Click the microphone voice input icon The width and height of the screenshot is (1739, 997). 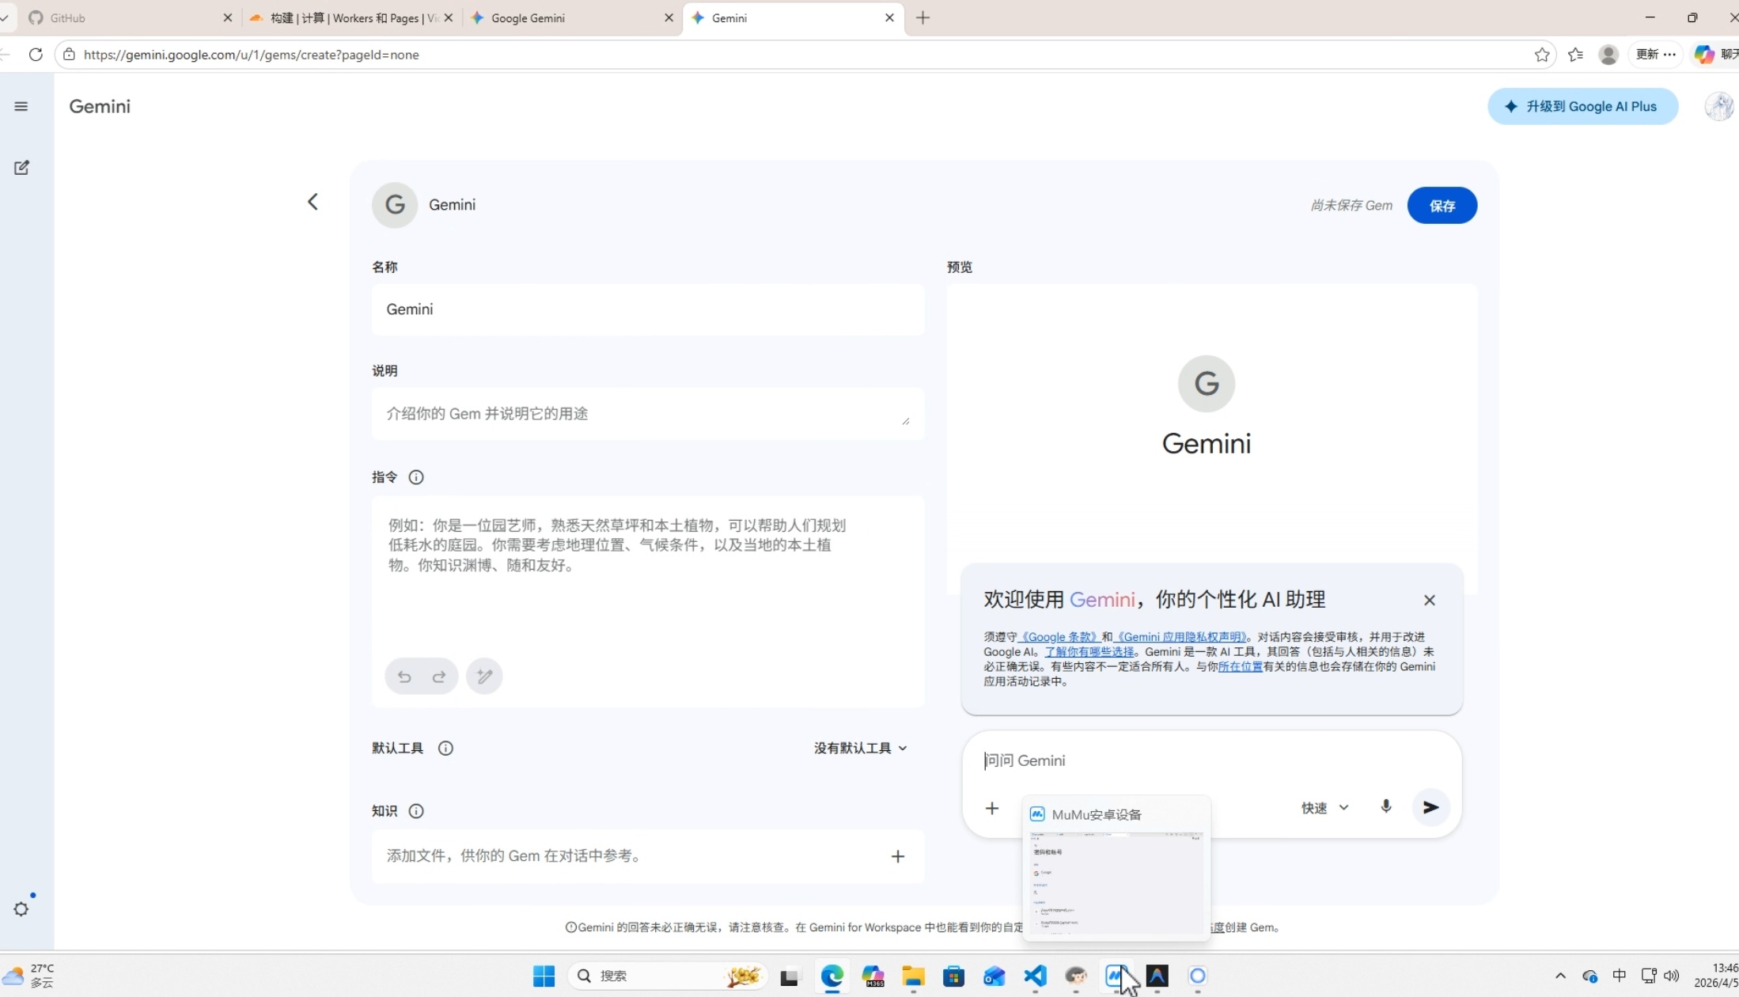(x=1385, y=807)
